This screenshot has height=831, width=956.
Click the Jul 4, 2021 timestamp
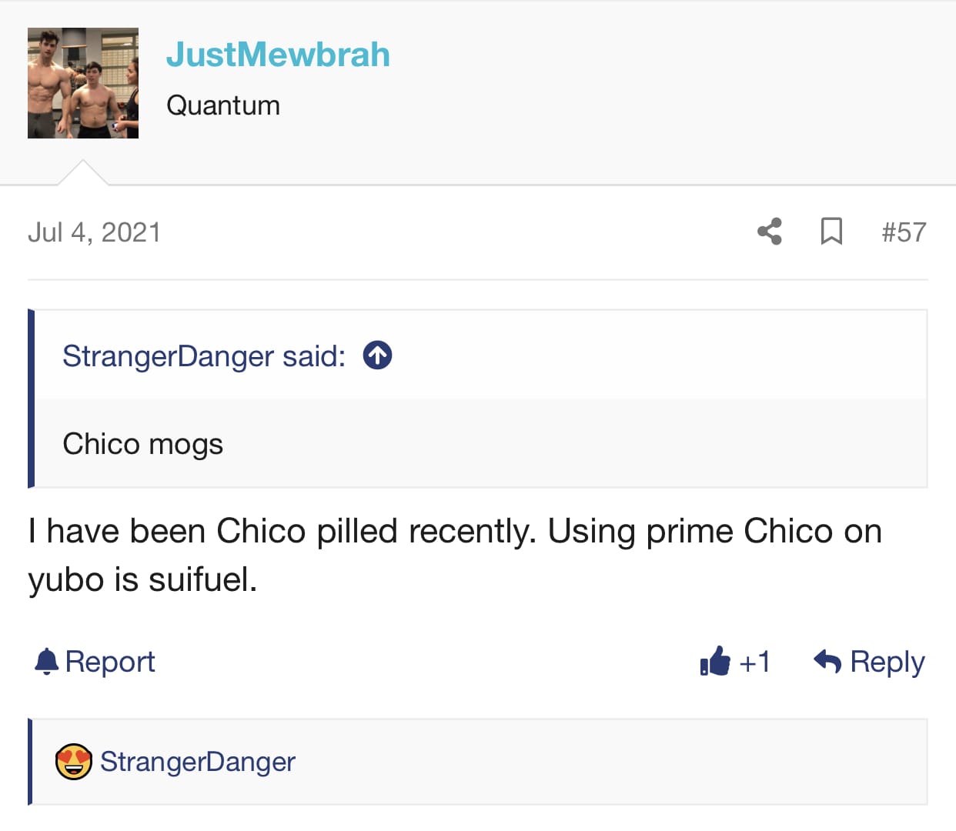point(94,232)
